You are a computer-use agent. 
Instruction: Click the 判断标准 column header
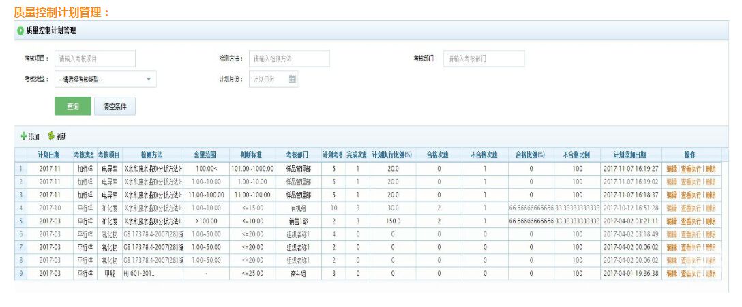(249, 155)
